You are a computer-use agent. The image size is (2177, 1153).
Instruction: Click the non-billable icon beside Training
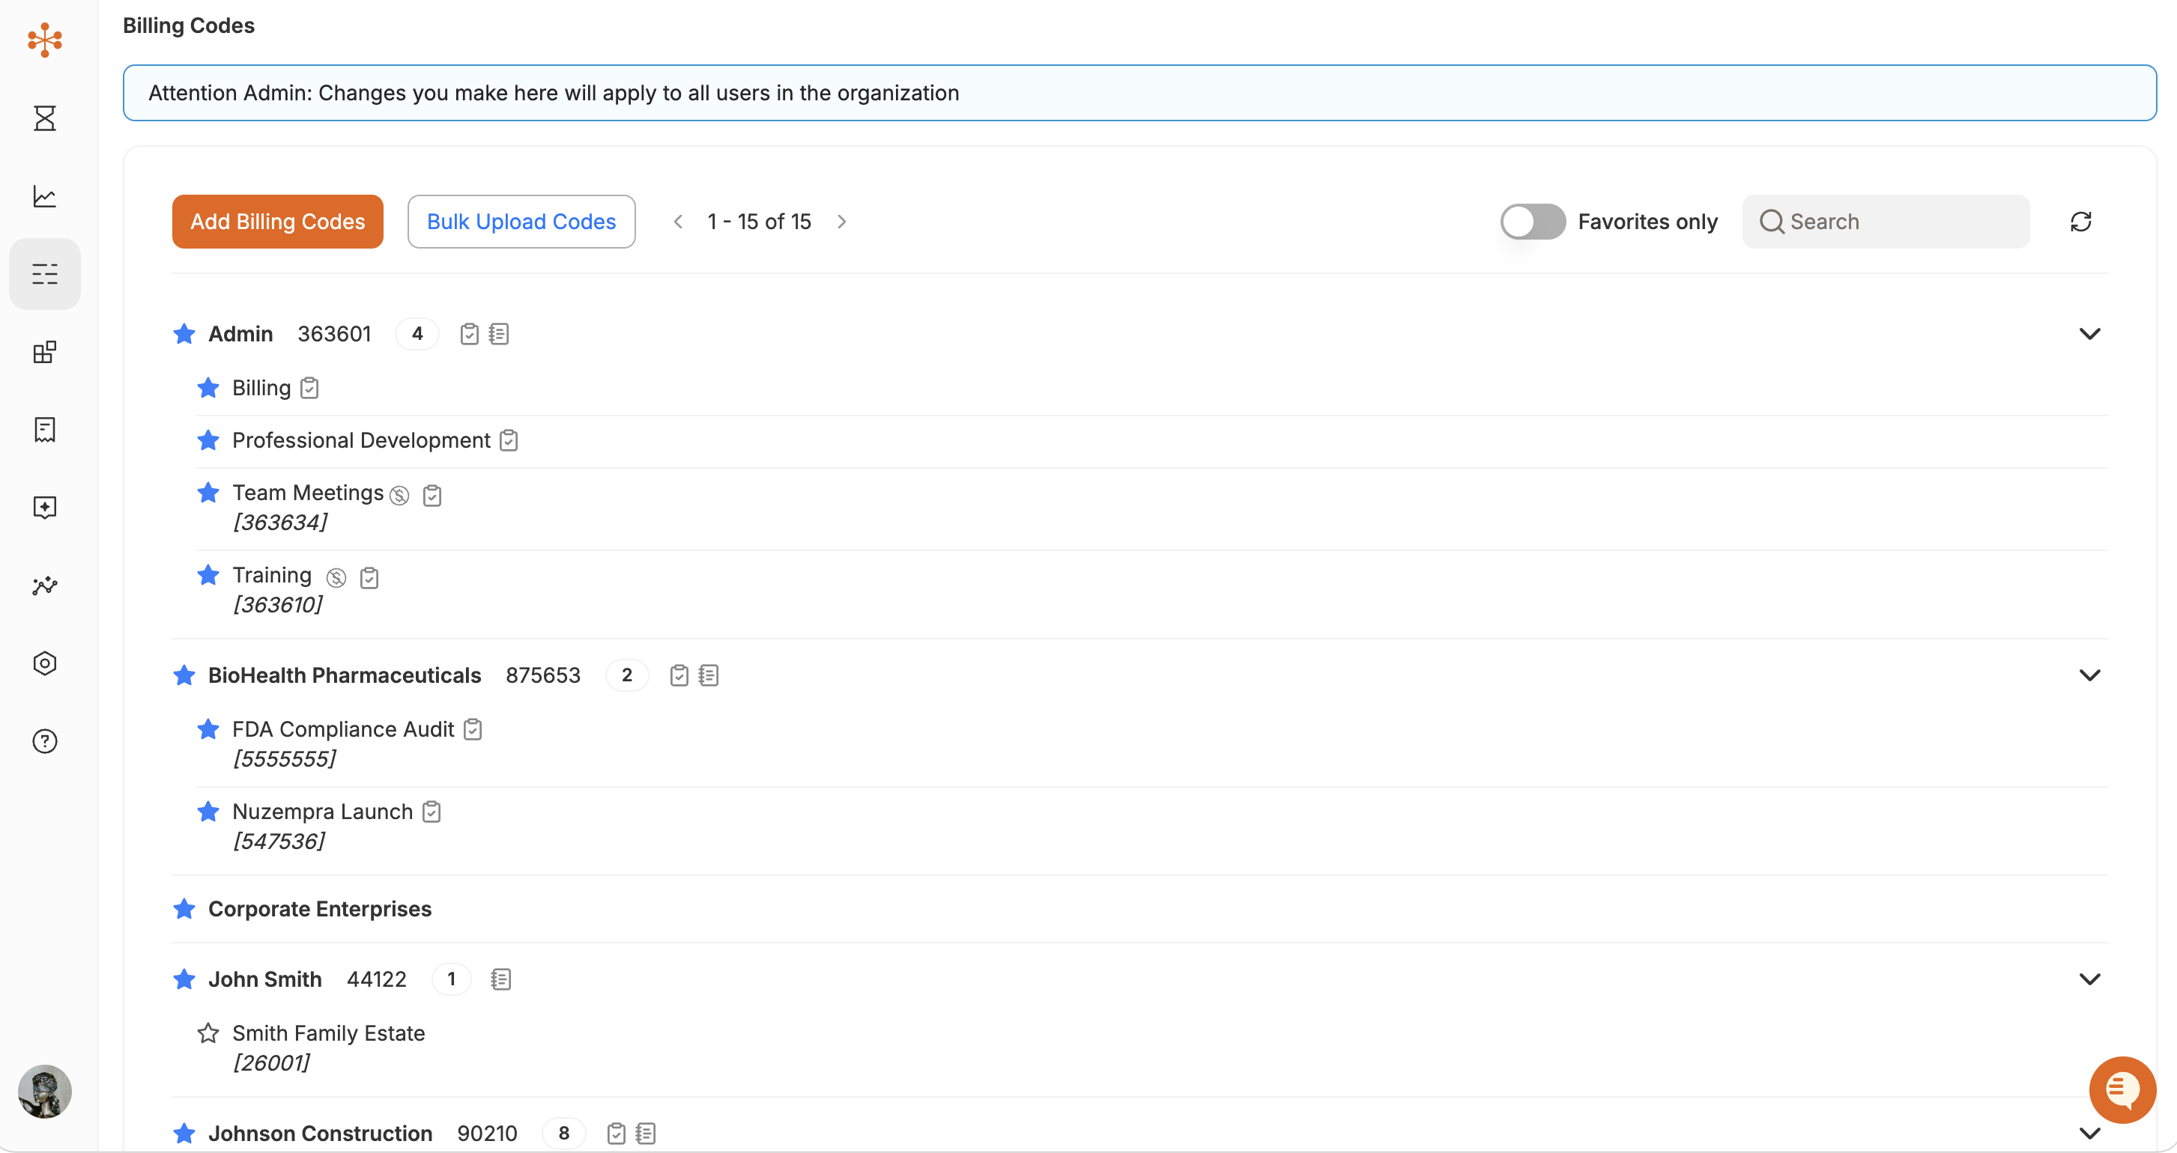pos(336,578)
